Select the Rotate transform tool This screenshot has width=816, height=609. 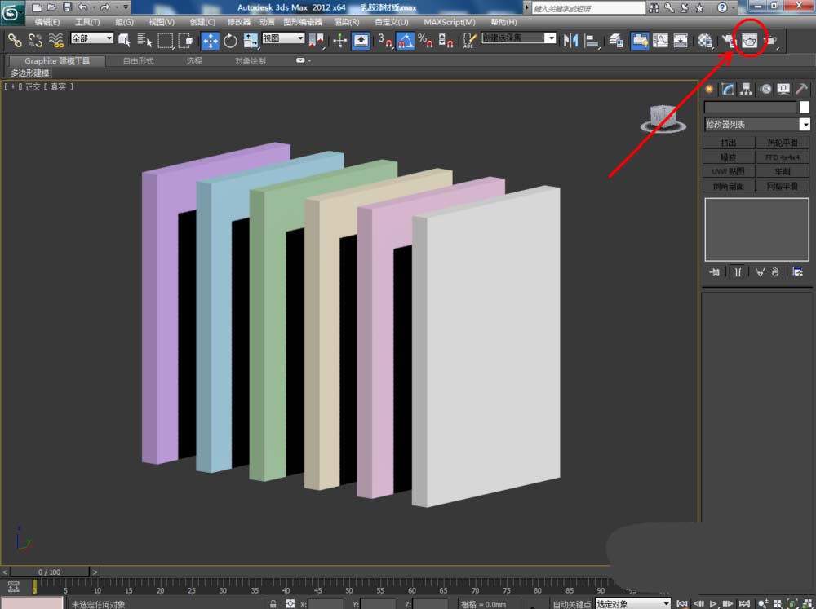click(x=230, y=40)
